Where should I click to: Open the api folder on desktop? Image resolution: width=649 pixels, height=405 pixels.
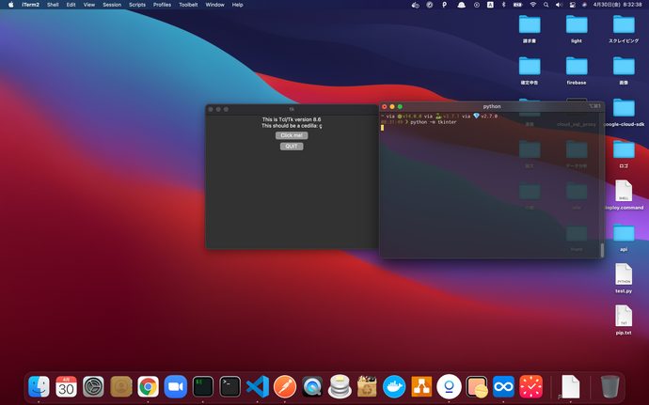click(x=624, y=233)
